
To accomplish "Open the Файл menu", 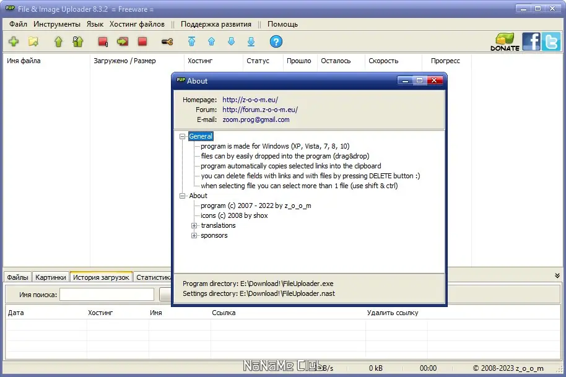I will click(18, 24).
